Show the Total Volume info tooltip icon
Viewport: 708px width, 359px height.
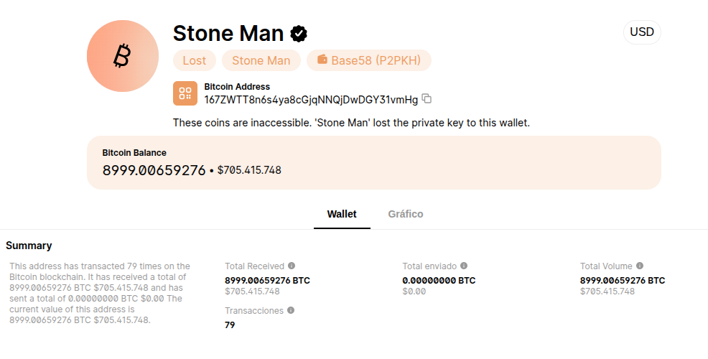[x=639, y=266]
